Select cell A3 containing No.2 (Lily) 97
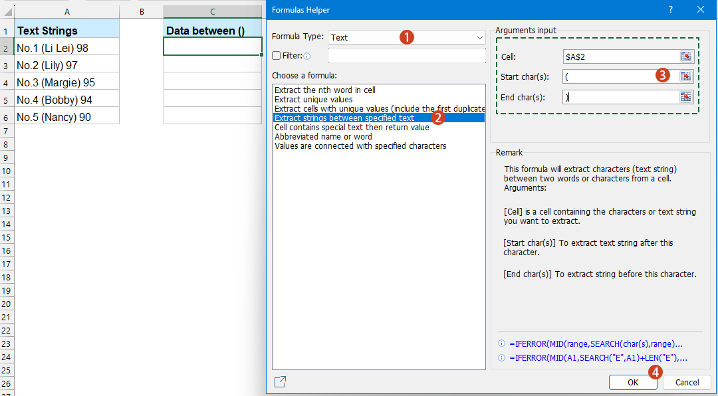This screenshot has width=718, height=396. [66, 65]
